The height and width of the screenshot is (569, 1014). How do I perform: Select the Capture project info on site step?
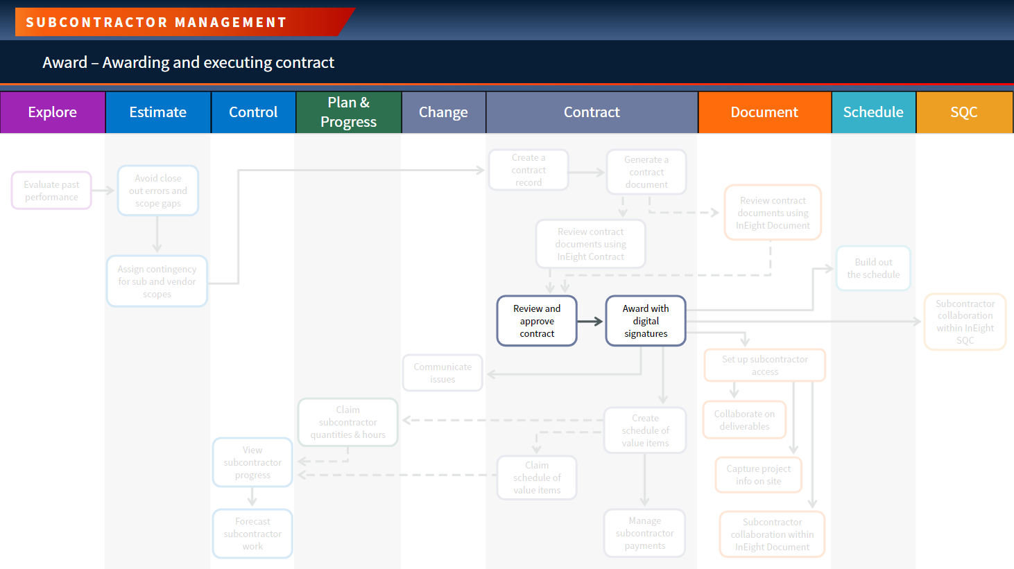point(759,475)
